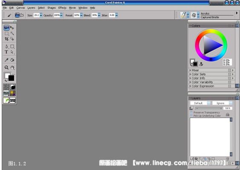
Task: Open the Effects menu
Action: [x=62, y=8]
